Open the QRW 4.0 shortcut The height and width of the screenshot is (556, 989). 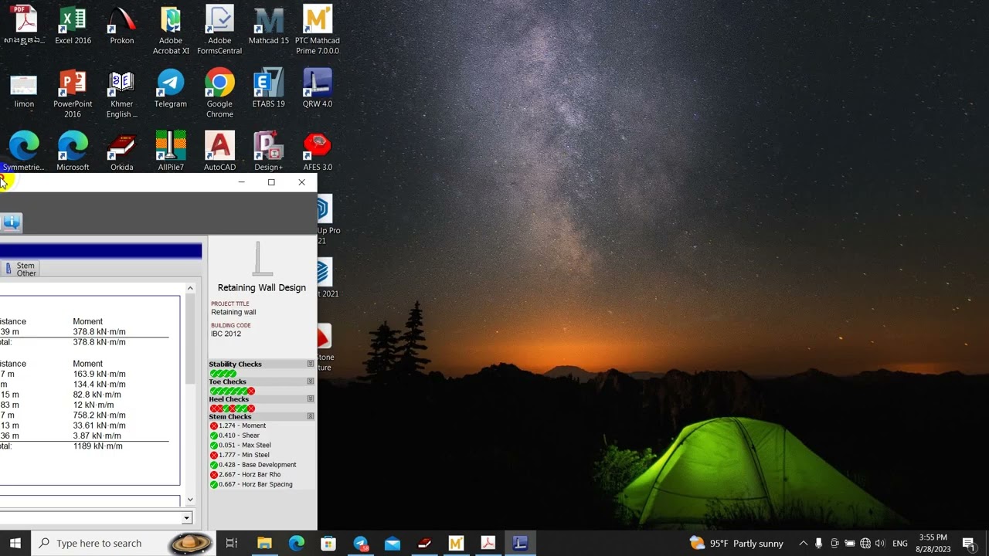coord(318,89)
